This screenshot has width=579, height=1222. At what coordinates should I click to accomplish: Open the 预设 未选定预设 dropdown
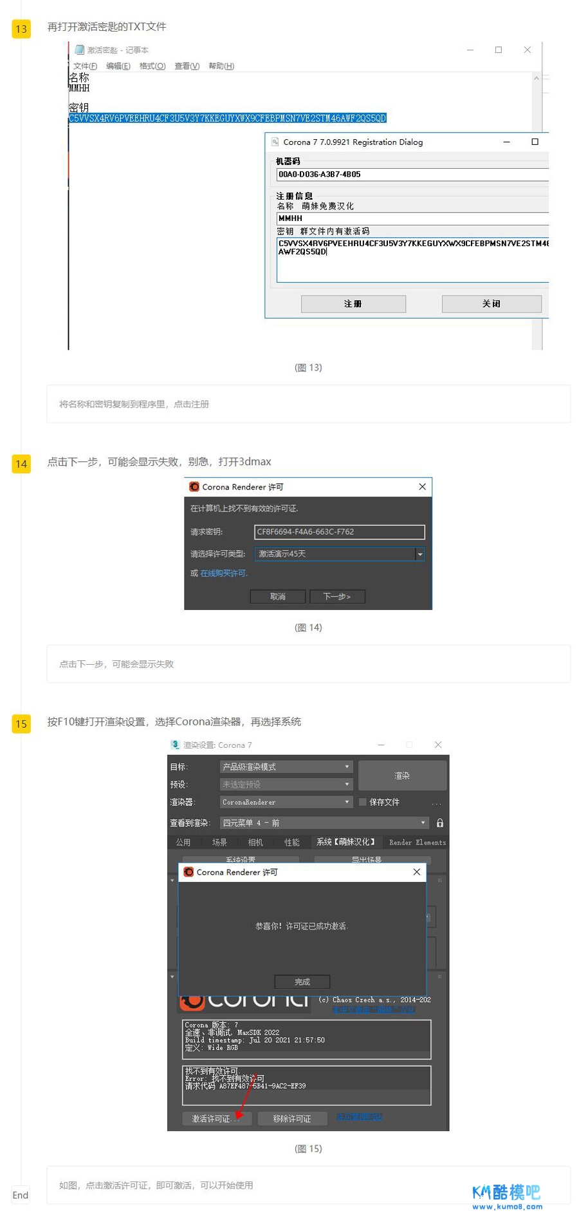pos(286,784)
